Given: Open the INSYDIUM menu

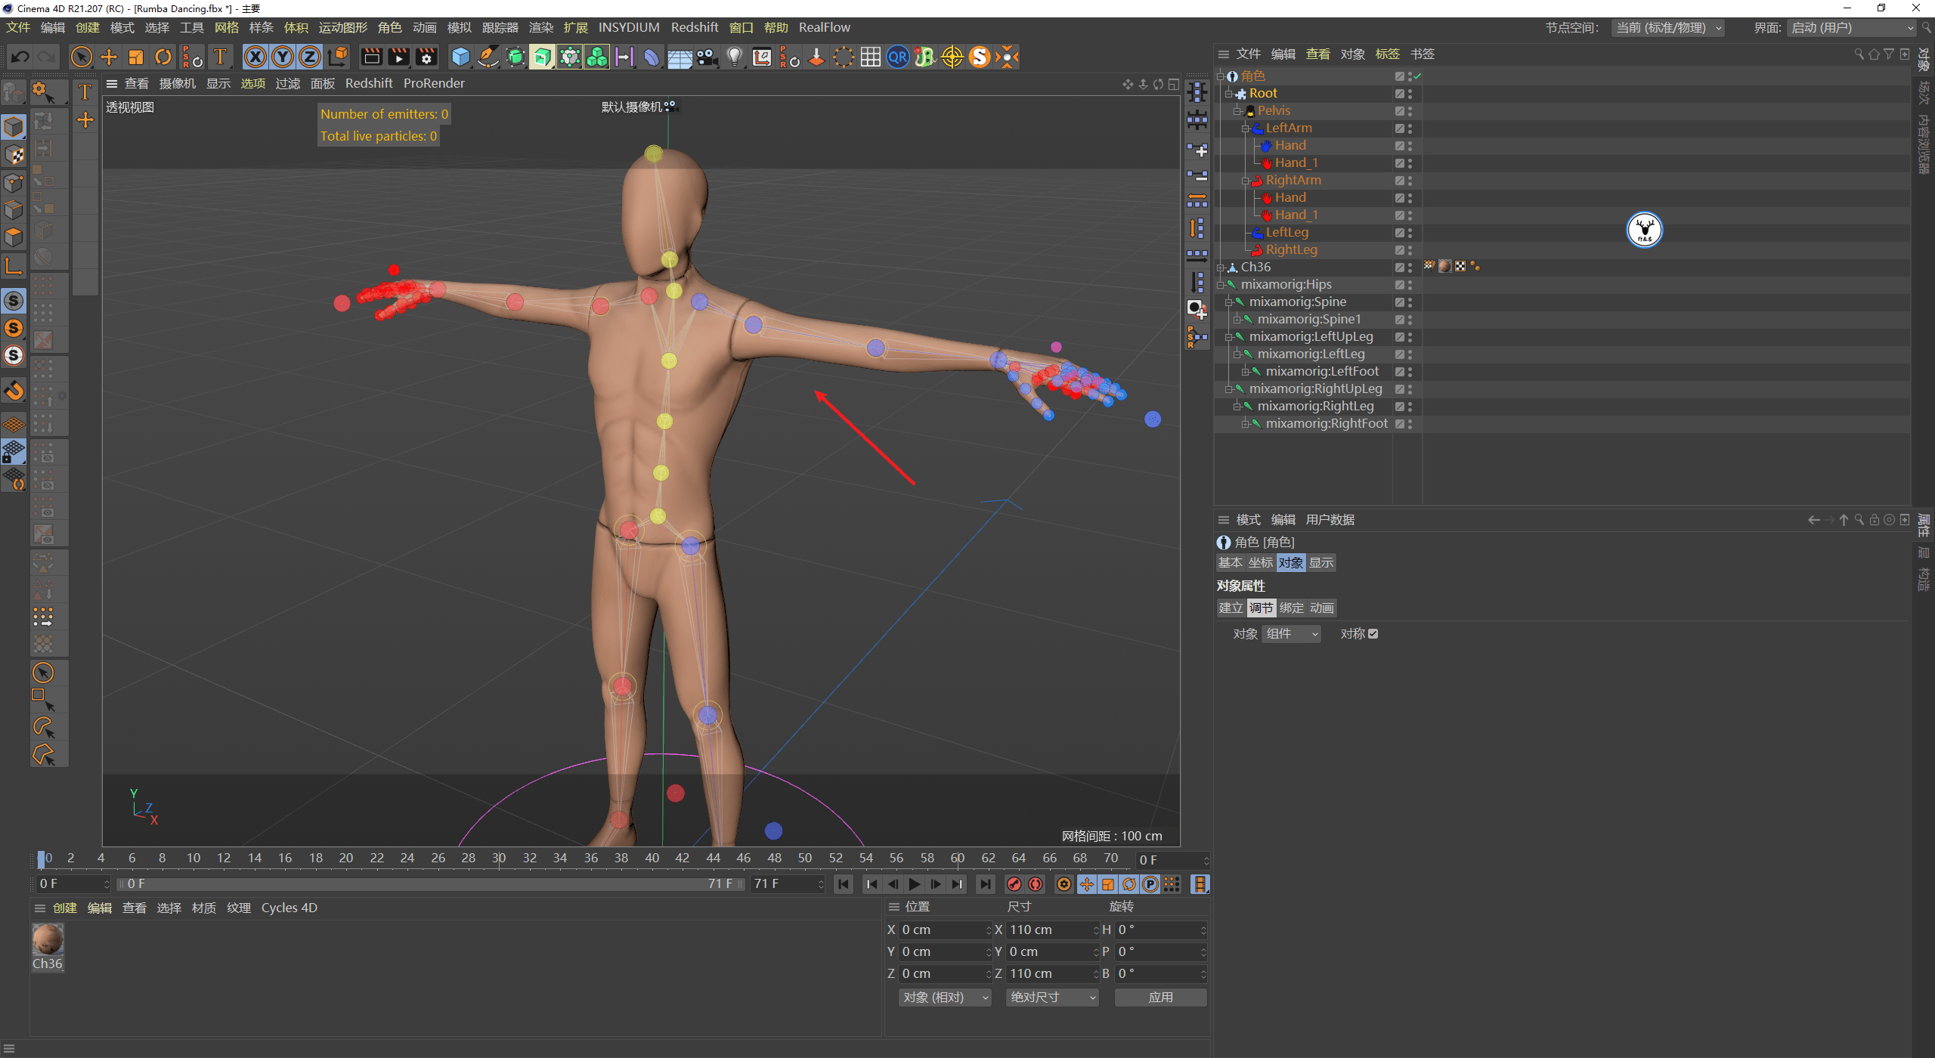Looking at the screenshot, I should [x=628, y=27].
